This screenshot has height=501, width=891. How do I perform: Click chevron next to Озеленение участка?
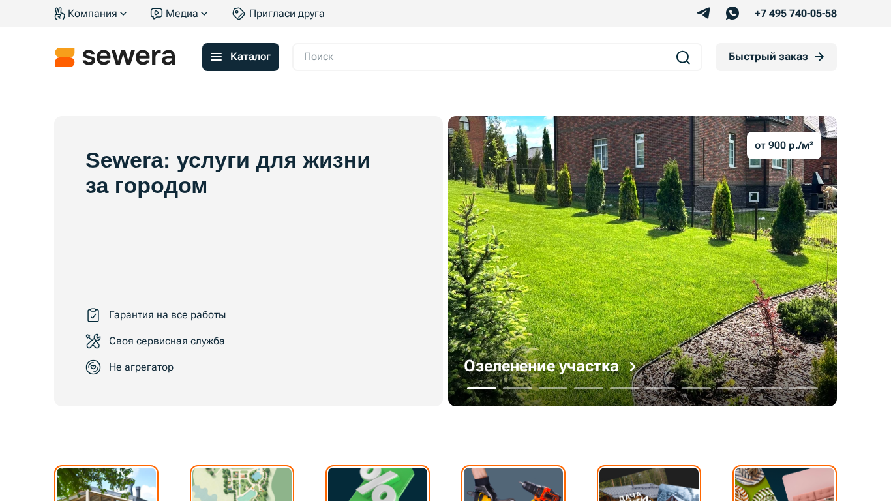click(x=632, y=367)
